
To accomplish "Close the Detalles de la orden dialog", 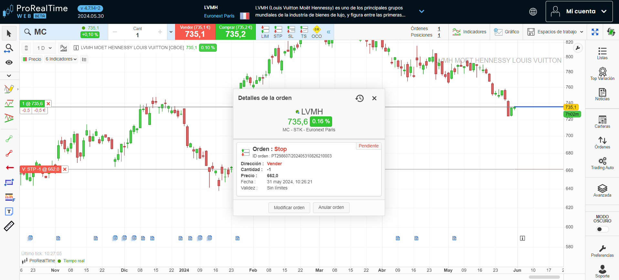I will pyautogui.click(x=374, y=98).
